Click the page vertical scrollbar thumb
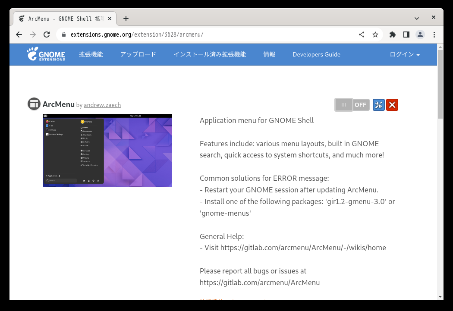Viewport: 453px width, 311px height. tap(440, 84)
